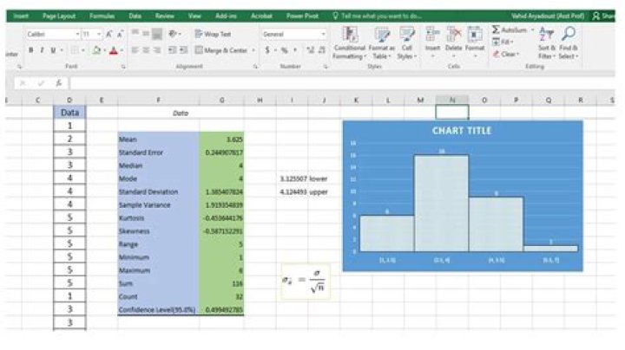Open the Page Layout ribbon tab
Image resolution: width=625 pixels, height=350 pixels.
60,16
